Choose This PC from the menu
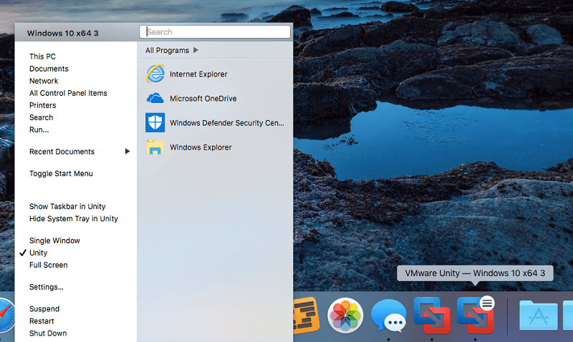The height and width of the screenshot is (342, 573). (42, 57)
